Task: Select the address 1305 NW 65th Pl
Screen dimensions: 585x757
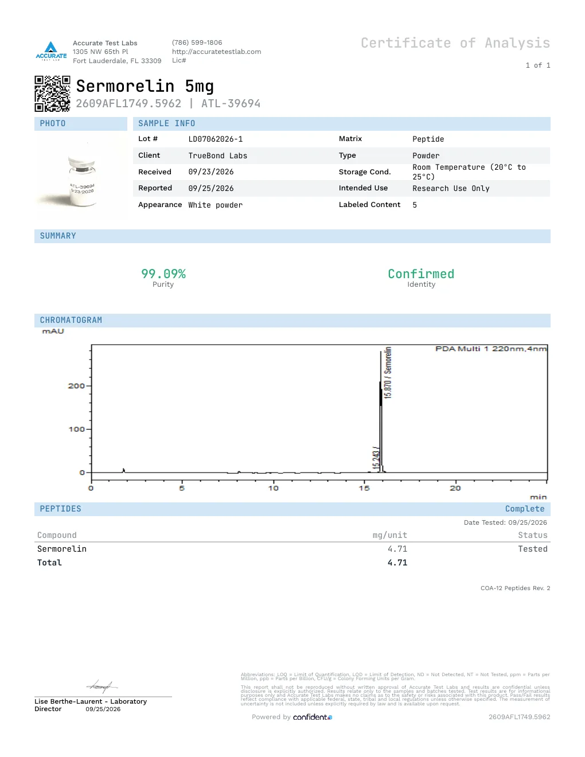Action: 100,52
